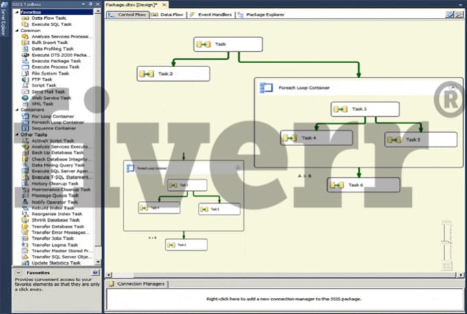The width and height of the screenshot is (467, 314).
Task: Select Foreach Loop Container in toolbox
Action: point(58,122)
